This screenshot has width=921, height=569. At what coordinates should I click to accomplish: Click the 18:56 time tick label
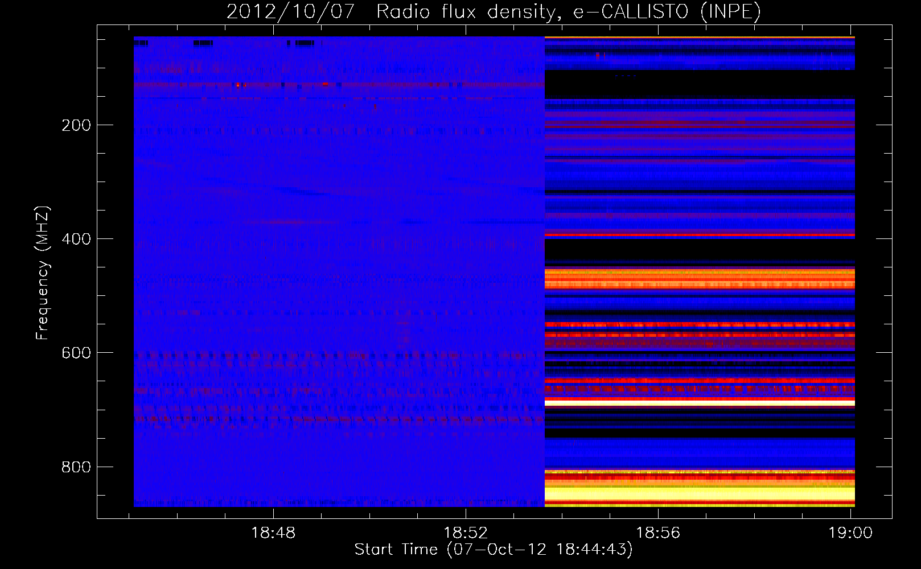coord(658,533)
